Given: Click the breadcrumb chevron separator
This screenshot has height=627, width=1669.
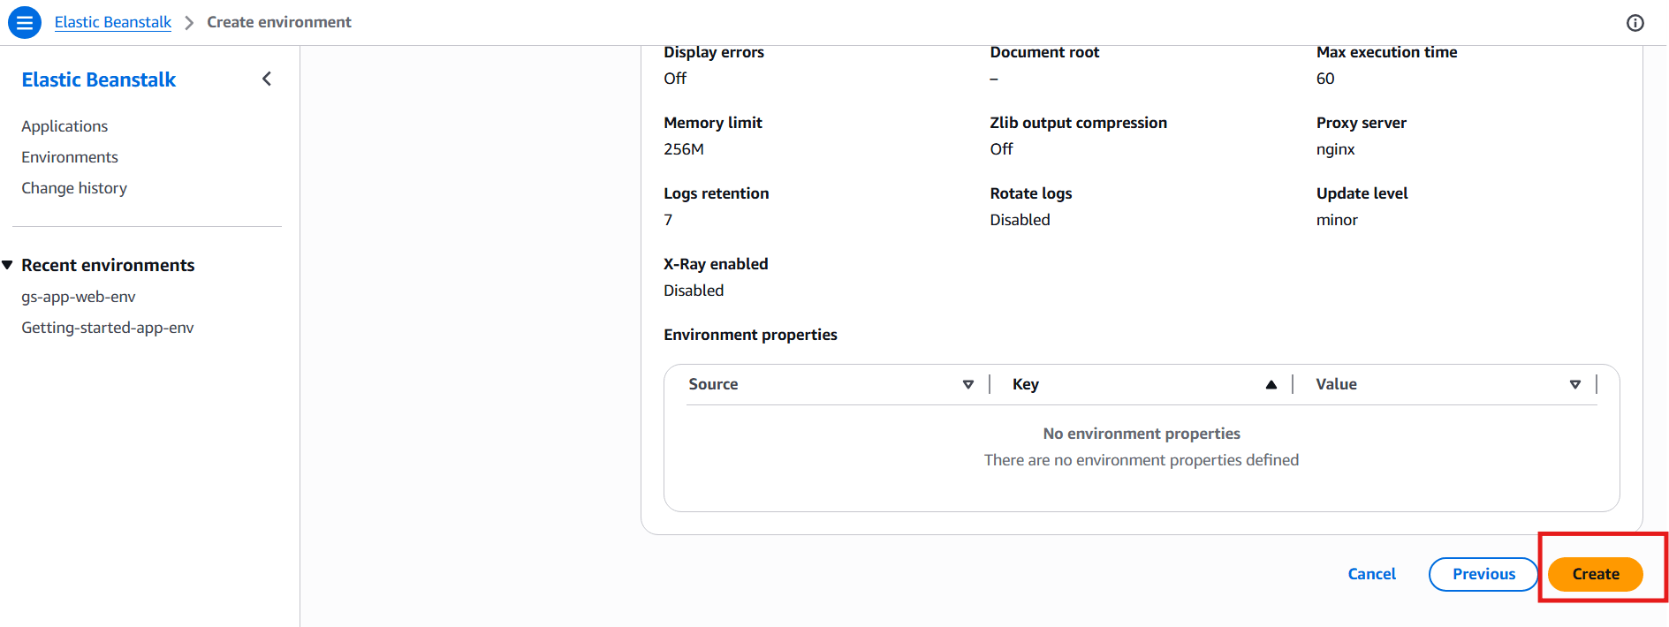Looking at the screenshot, I should 189,23.
